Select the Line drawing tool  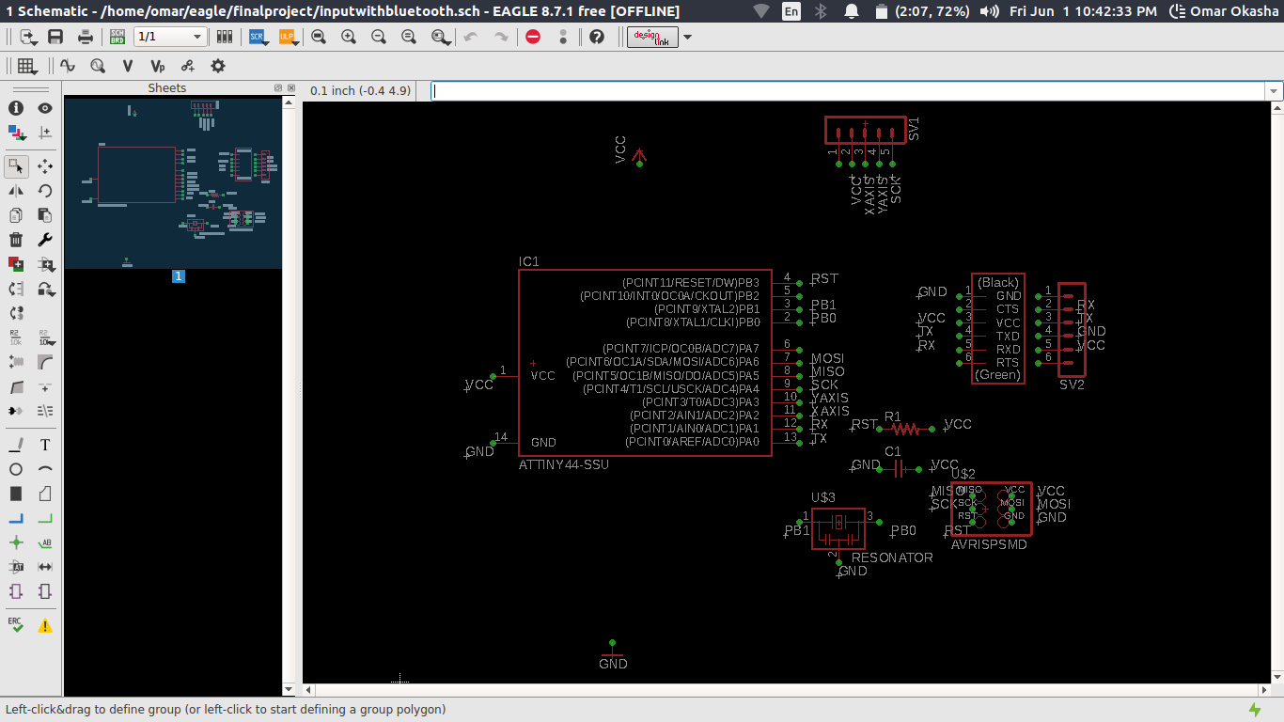point(16,445)
